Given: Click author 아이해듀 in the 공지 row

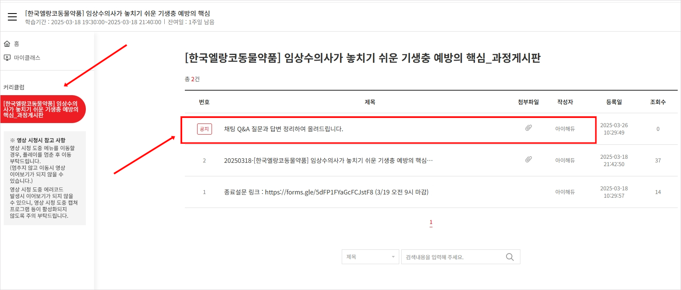Looking at the screenshot, I should click(x=565, y=129).
